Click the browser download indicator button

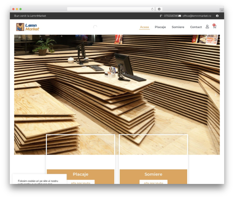pyautogui.click(x=159, y=9)
